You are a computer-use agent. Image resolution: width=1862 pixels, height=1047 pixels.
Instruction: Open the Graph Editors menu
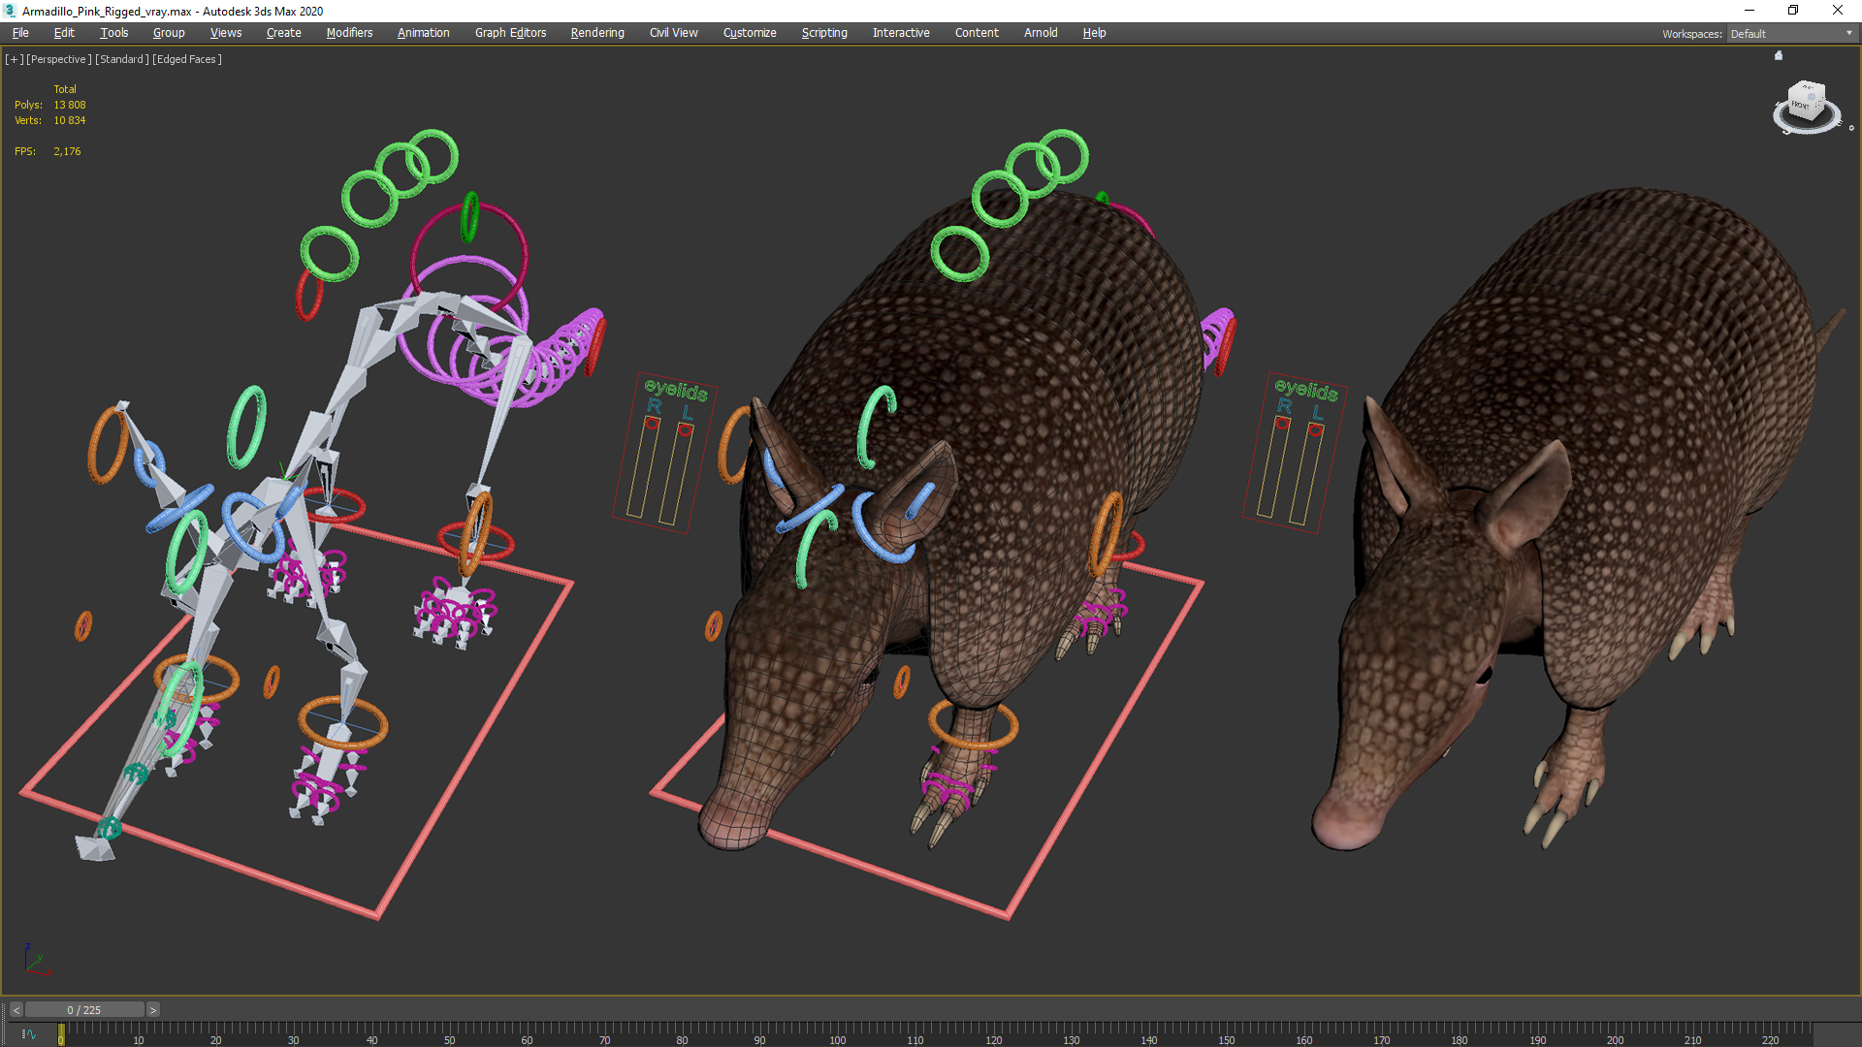click(x=510, y=33)
